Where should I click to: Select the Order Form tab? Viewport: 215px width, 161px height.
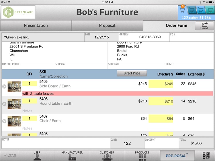[x=176, y=25]
